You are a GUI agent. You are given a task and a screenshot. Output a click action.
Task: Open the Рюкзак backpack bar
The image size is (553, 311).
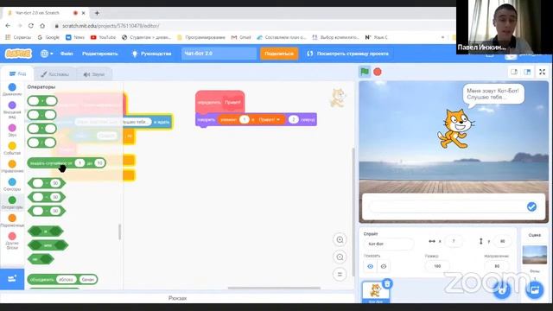(x=177, y=298)
